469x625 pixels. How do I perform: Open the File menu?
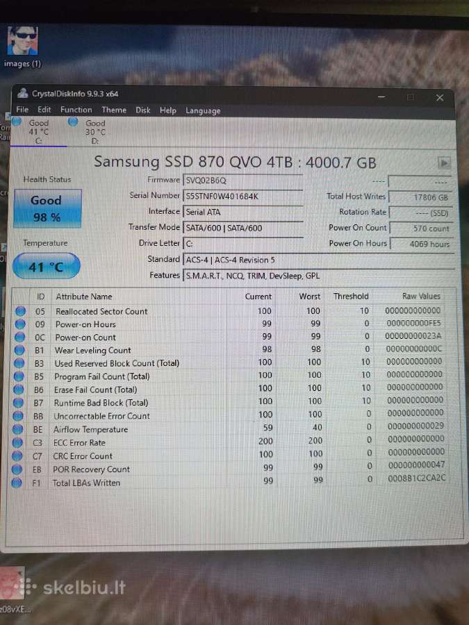point(22,110)
